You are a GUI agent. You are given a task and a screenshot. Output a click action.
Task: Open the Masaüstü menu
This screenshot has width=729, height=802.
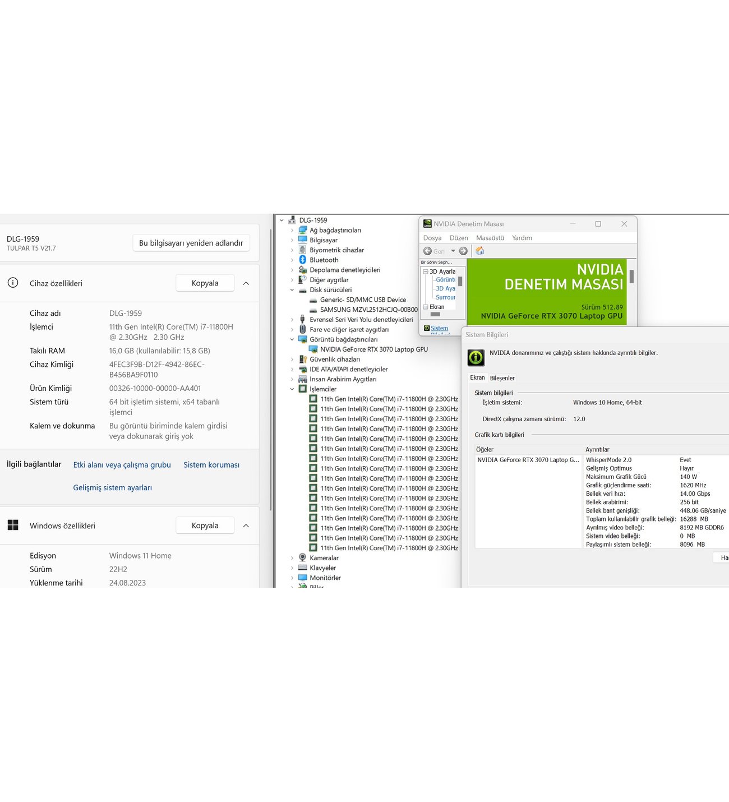click(x=490, y=238)
